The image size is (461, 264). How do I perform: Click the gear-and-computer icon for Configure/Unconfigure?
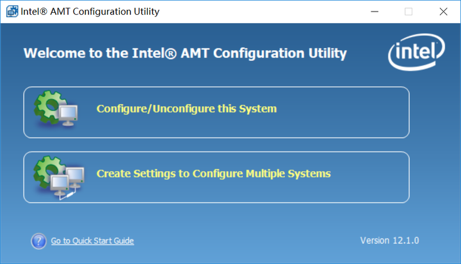point(56,110)
